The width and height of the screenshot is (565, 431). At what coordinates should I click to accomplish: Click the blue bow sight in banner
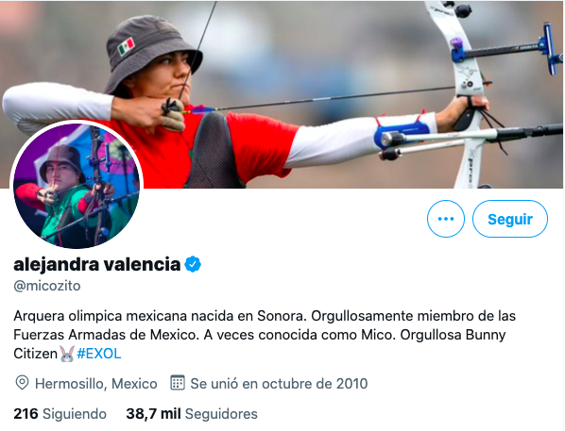pyautogui.click(x=550, y=49)
